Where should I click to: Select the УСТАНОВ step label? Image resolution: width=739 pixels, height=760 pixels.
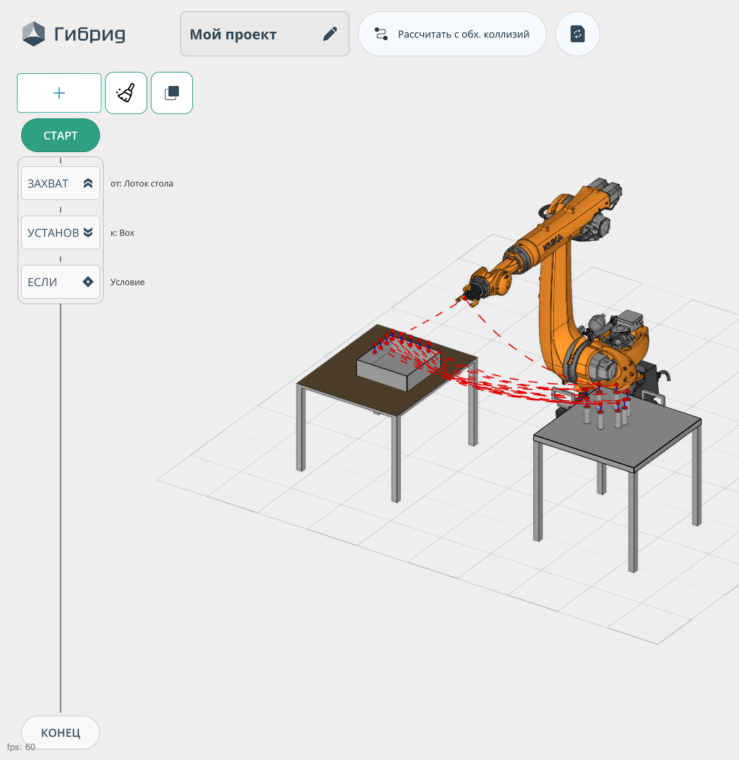53,232
